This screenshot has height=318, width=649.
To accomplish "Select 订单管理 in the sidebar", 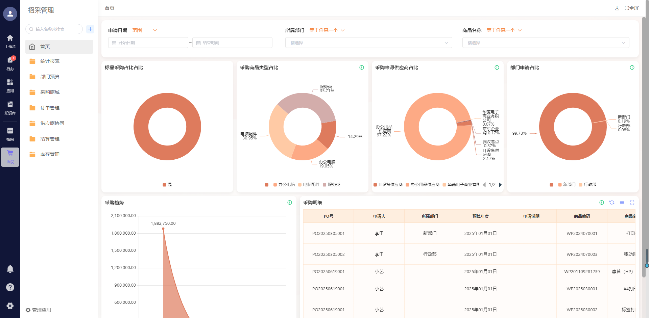I will [50, 108].
